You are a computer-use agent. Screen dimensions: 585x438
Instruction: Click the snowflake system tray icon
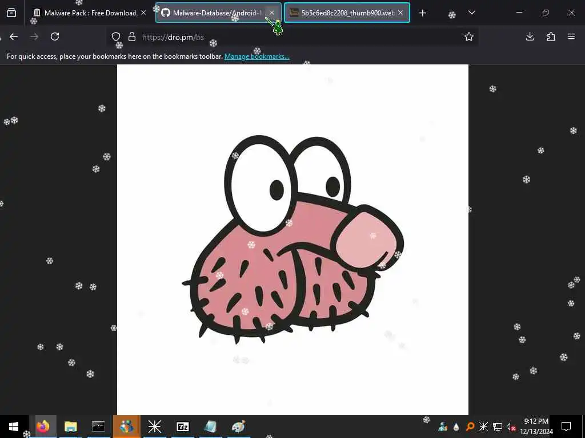pyautogui.click(x=483, y=427)
